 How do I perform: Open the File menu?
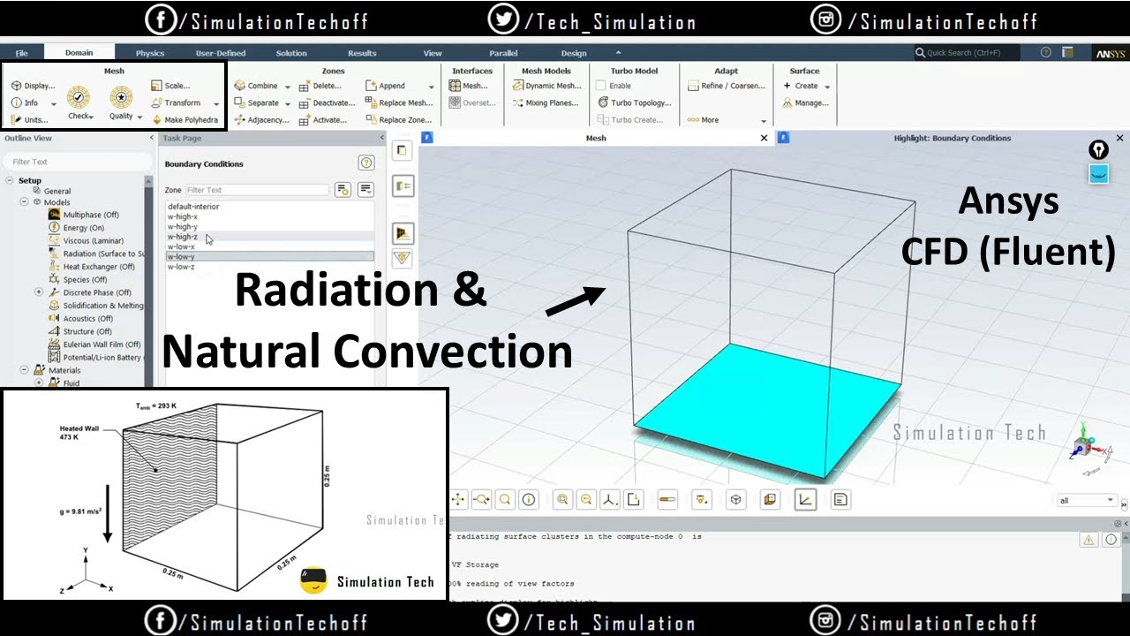(x=21, y=53)
